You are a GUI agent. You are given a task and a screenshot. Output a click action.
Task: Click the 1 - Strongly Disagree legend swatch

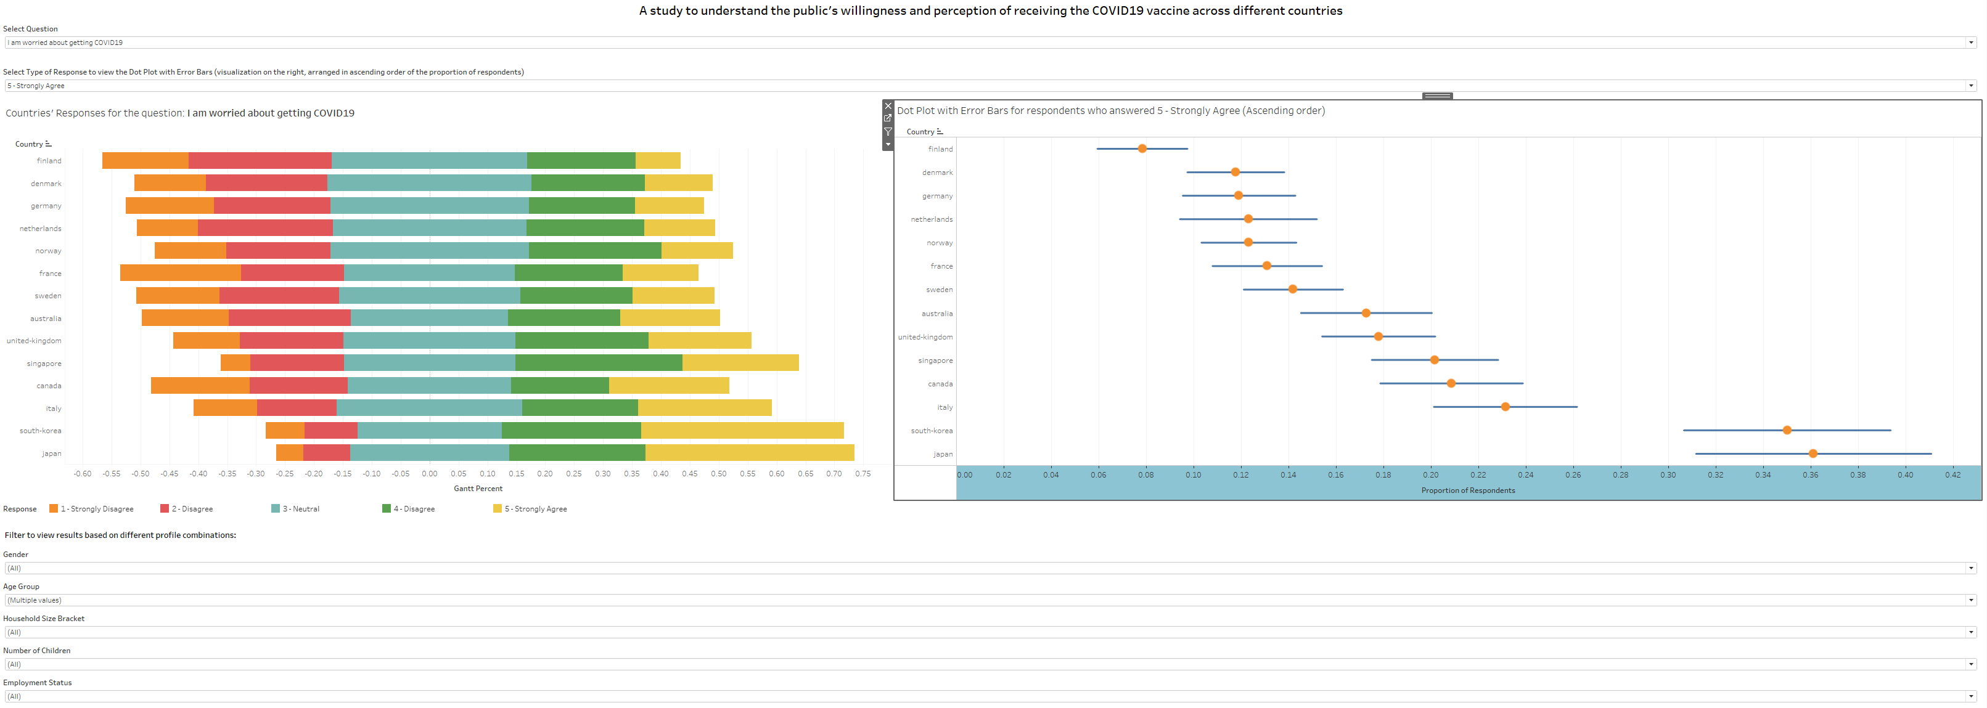tap(54, 509)
